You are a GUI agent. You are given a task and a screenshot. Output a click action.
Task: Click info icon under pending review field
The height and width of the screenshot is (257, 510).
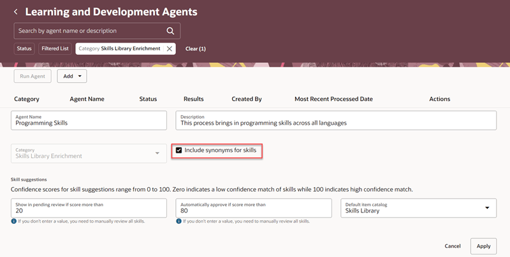13,221
